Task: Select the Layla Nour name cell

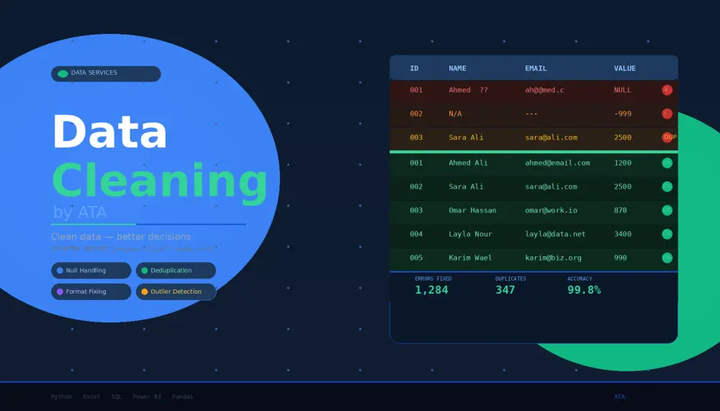Action: pos(470,234)
